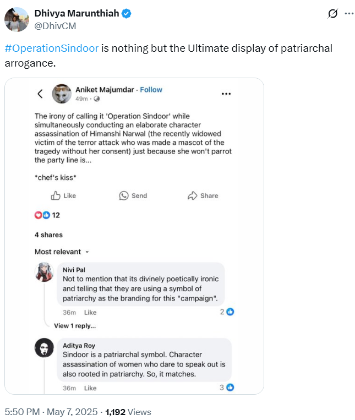
Task: Click the Share arrow icon
Action: 193,195
